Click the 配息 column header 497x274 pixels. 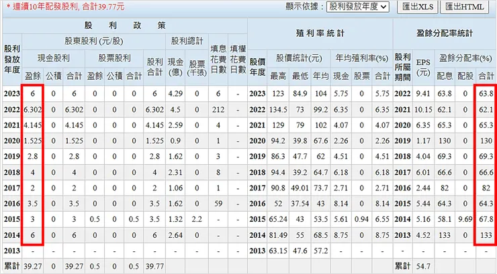[x=445, y=76]
